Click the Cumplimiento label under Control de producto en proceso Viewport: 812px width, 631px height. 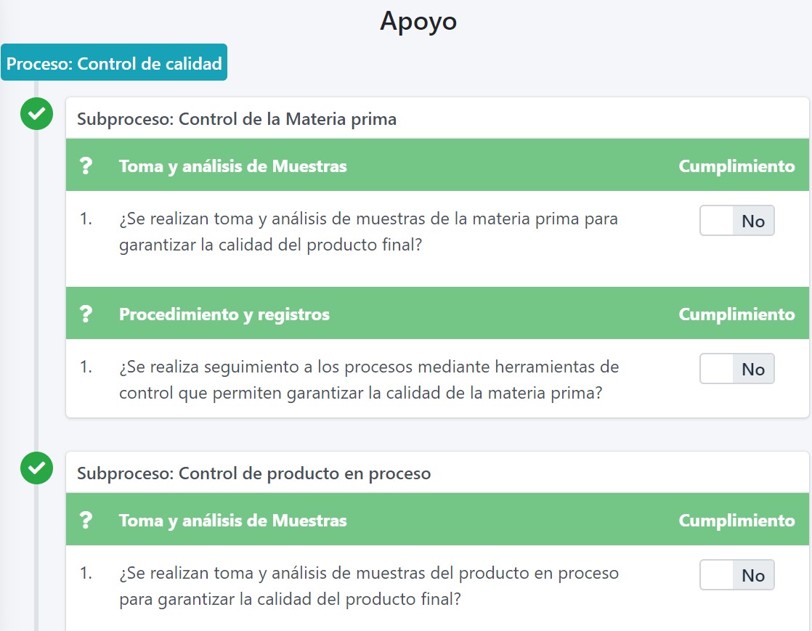click(x=736, y=520)
